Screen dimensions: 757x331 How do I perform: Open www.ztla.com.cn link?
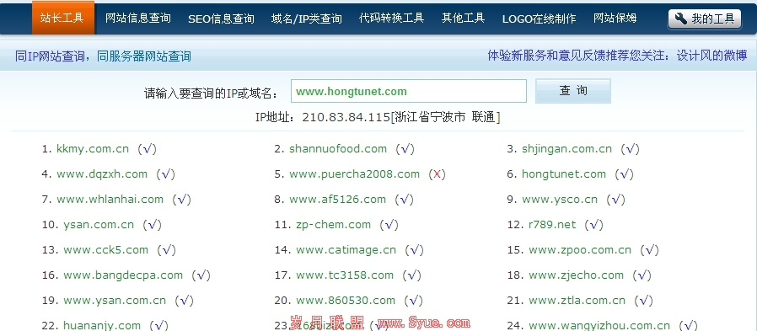tap(577, 300)
